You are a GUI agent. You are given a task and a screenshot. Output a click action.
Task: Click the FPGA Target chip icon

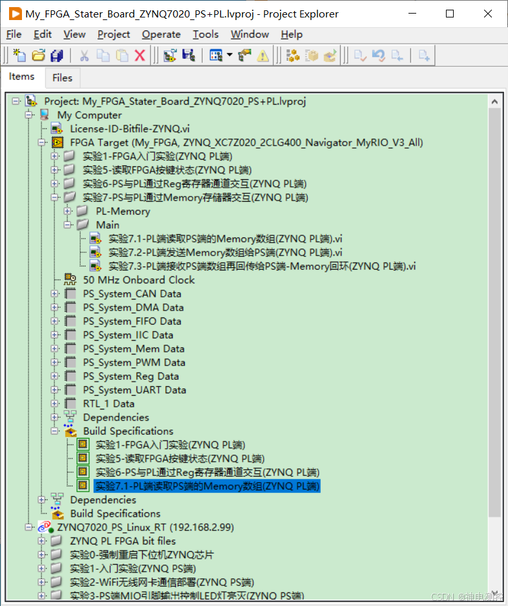coord(58,143)
